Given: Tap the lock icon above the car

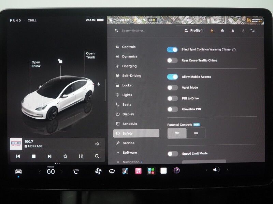Looking at the screenshot, I should [x=60, y=61].
